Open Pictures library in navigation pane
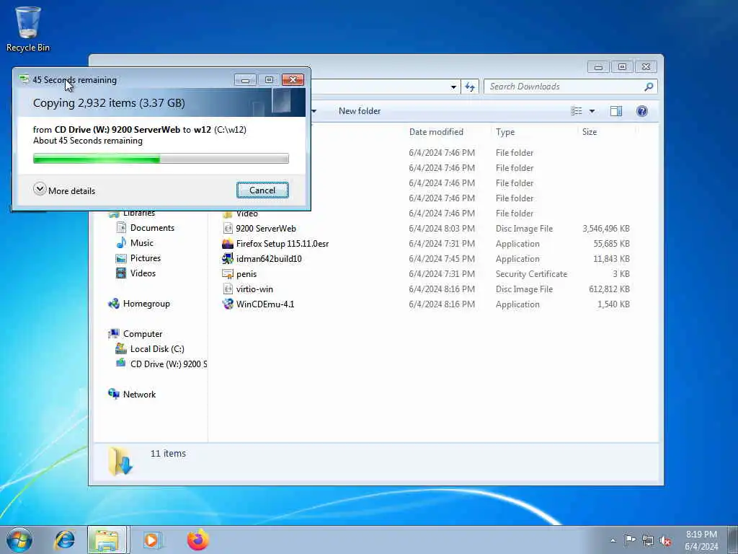738x554 pixels. point(146,258)
